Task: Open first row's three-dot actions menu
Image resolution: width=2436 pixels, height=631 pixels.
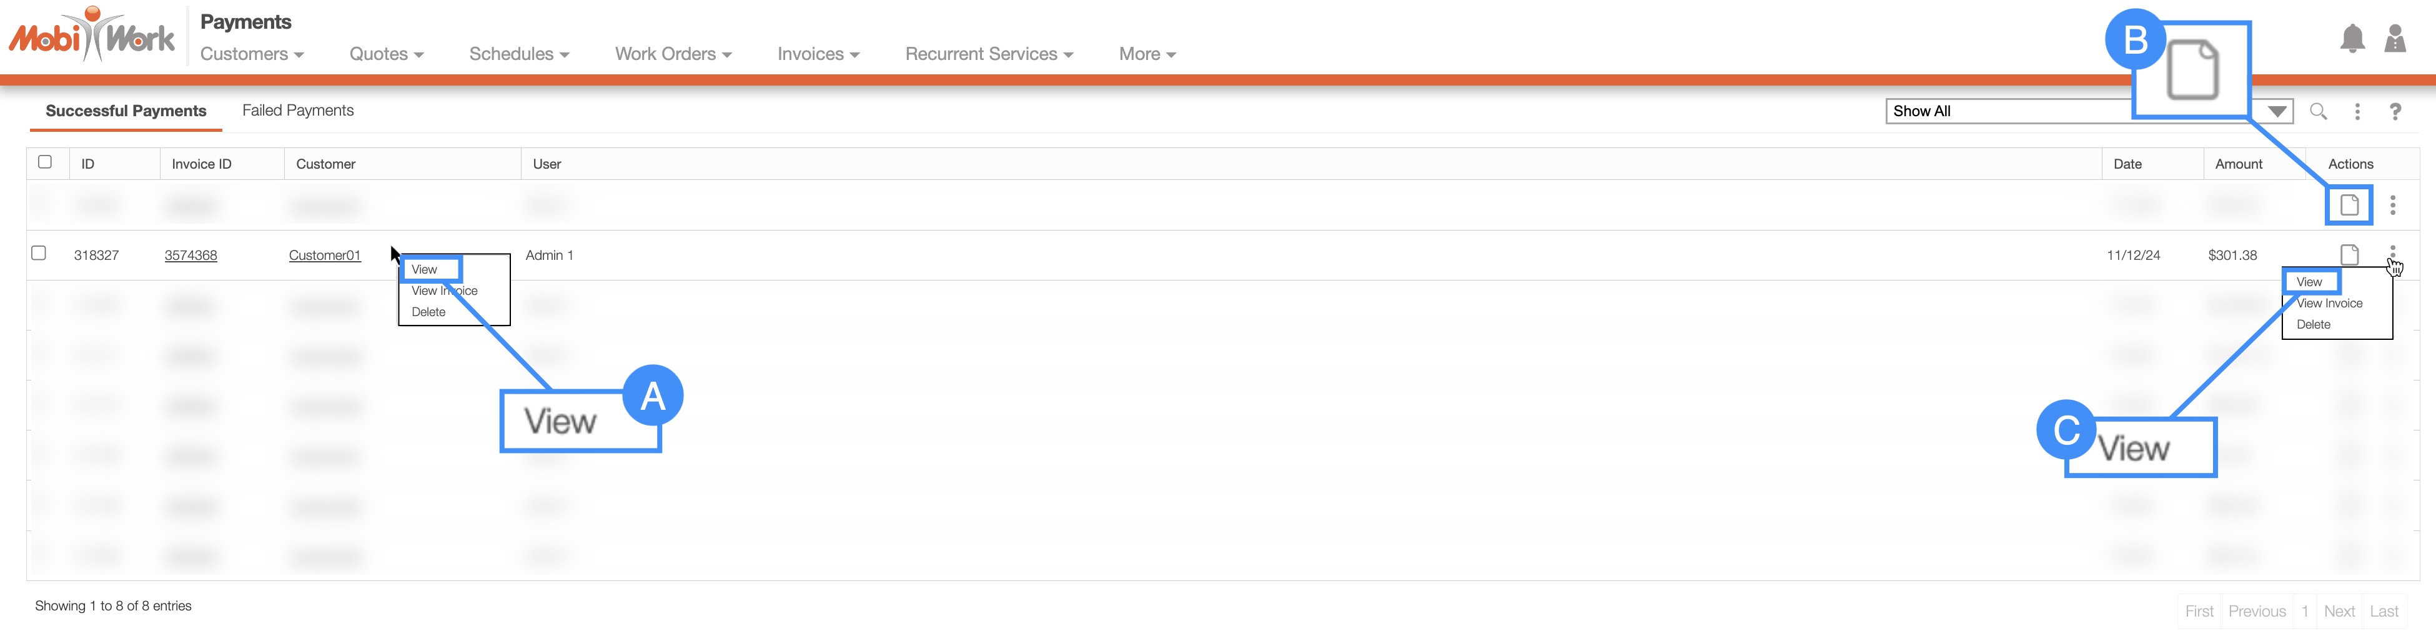Action: click(2392, 206)
